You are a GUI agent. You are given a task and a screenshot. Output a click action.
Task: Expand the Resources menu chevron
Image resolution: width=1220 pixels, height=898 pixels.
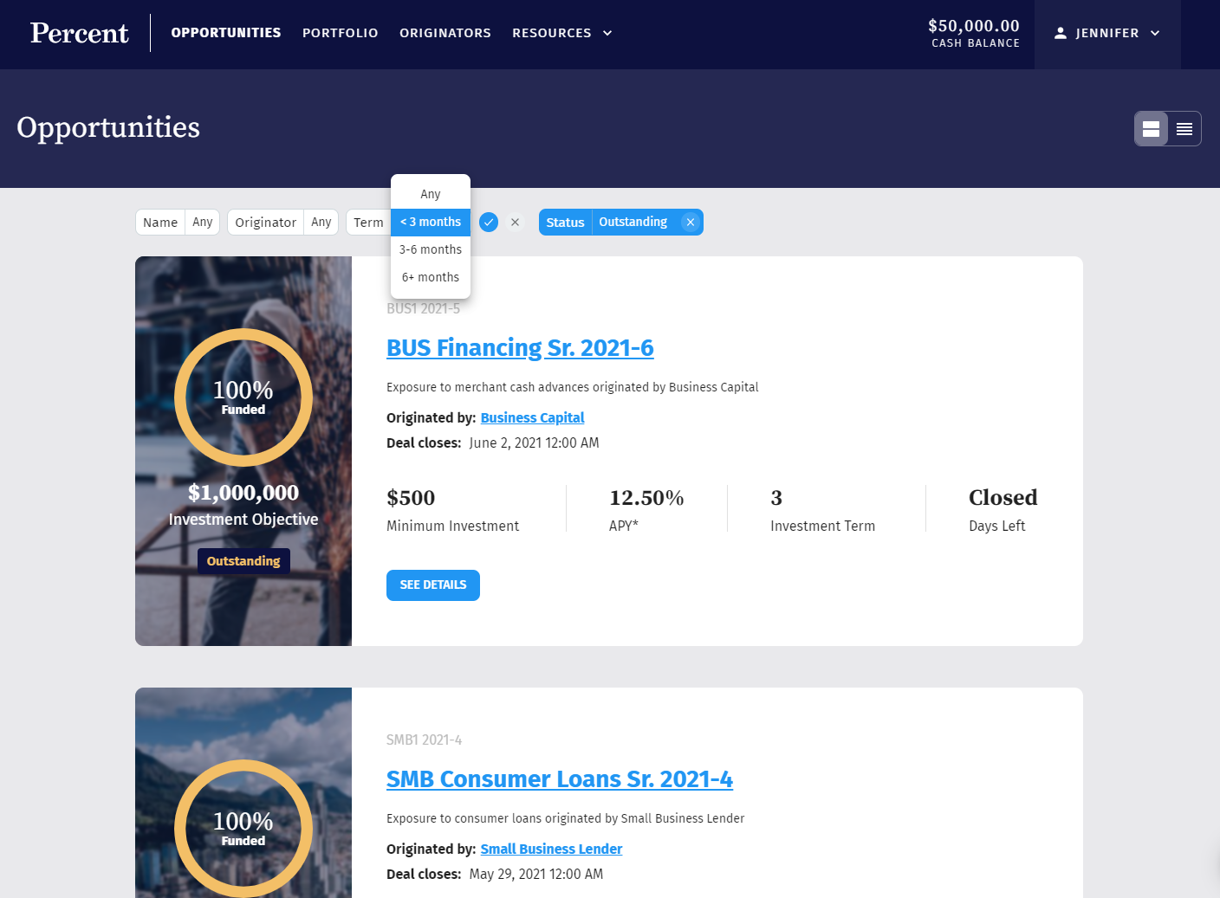[607, 33]
